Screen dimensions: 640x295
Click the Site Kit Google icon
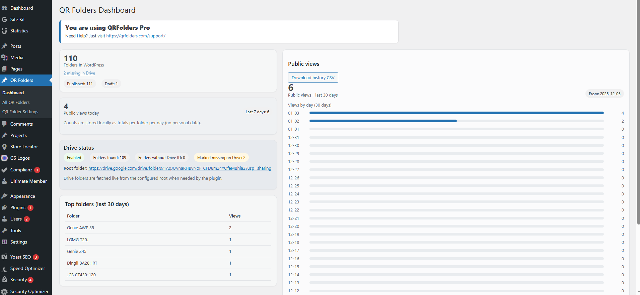tap(4, 19)
